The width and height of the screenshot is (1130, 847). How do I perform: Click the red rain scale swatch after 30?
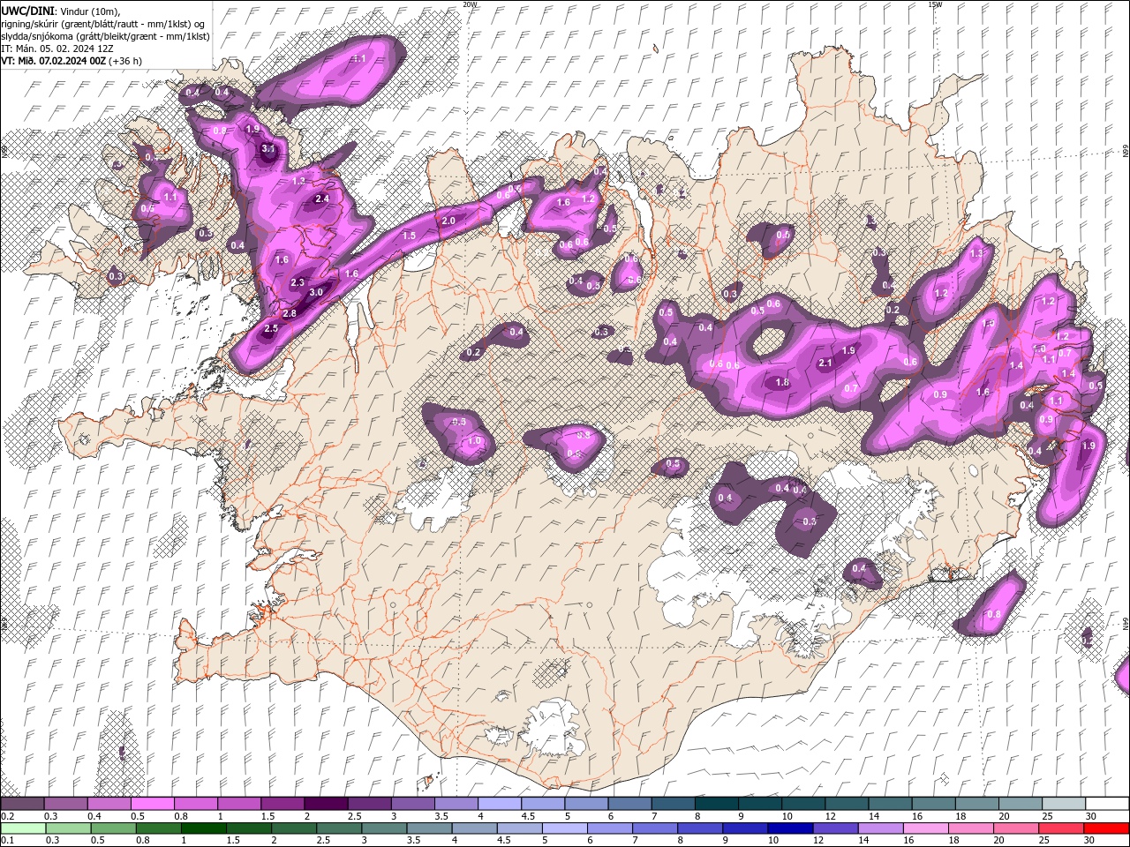click(x=1106, y=828)
